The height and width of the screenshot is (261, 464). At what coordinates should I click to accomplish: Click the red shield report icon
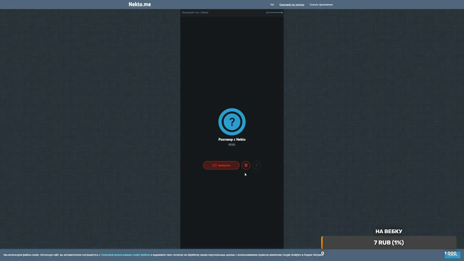pyautogui.click(x=246, y=165)
